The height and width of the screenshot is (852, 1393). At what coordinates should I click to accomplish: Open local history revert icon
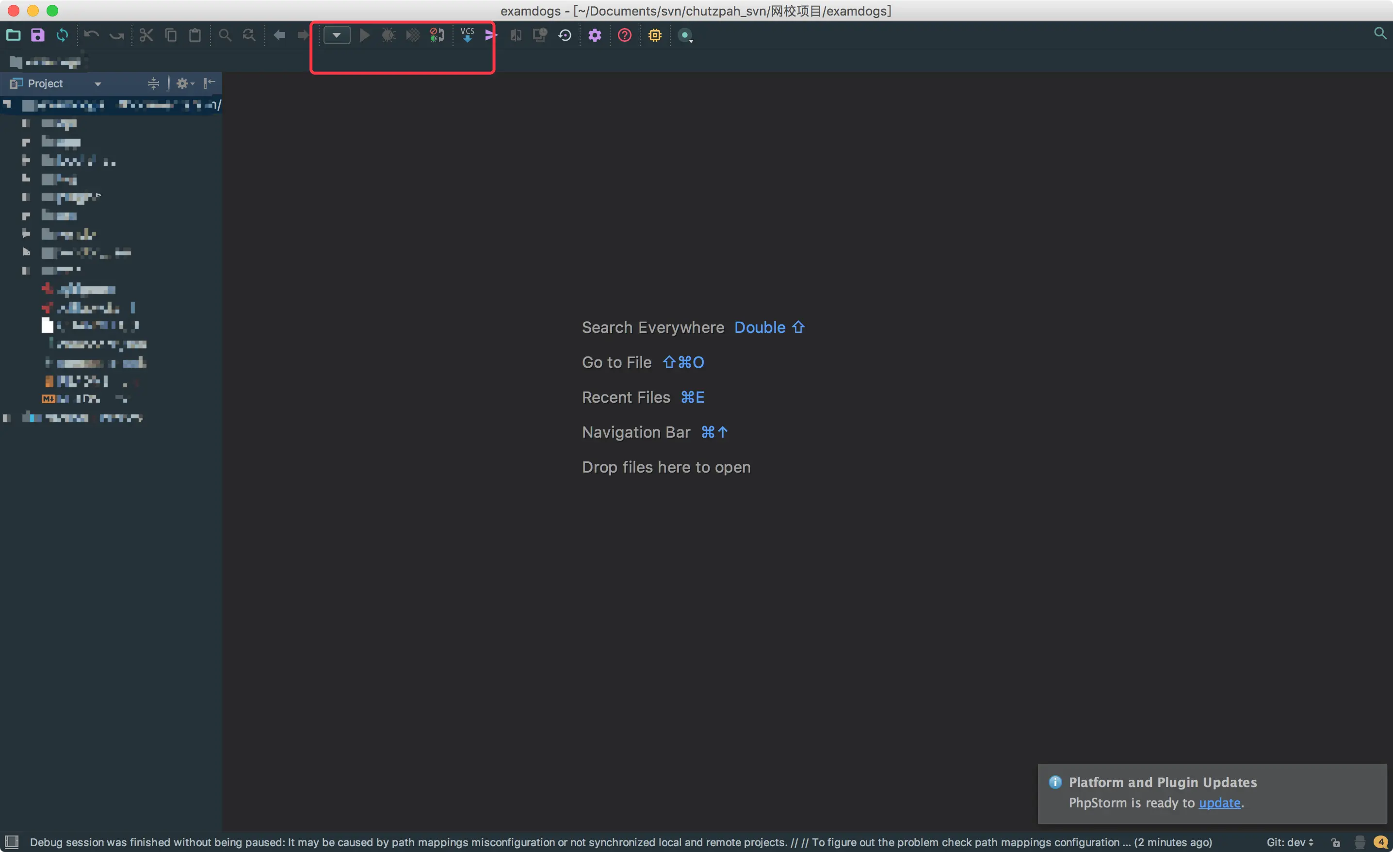point(565,35)
